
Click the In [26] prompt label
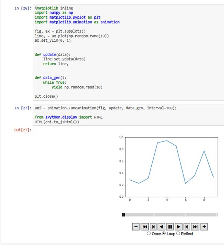coord(23,8)
